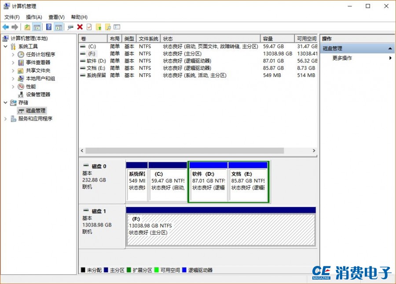Select 计算机管理(本地) root node
Screen dimensions: 396x284
pos(29,38)
